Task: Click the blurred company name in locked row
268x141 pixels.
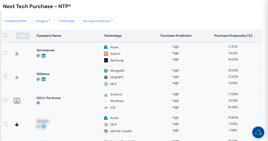Action: coord(43,121)
